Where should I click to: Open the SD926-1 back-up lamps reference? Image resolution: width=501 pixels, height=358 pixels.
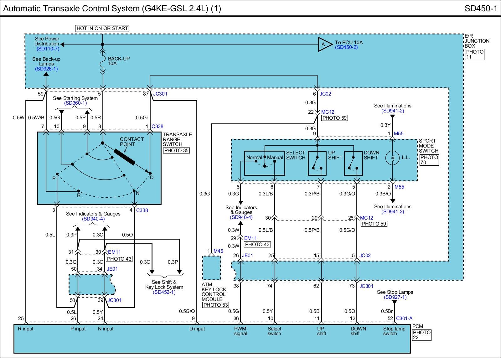[x=46, y=69]
